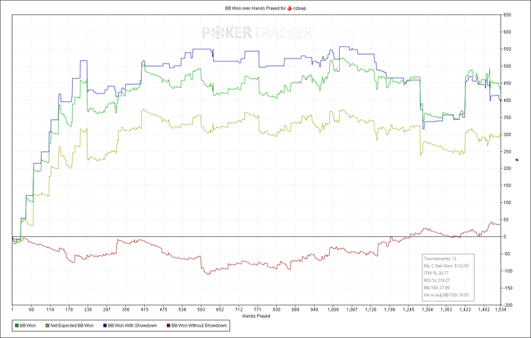Click y-axis value '-200'
Screen dimensions: 531x338
coord(507,305)
